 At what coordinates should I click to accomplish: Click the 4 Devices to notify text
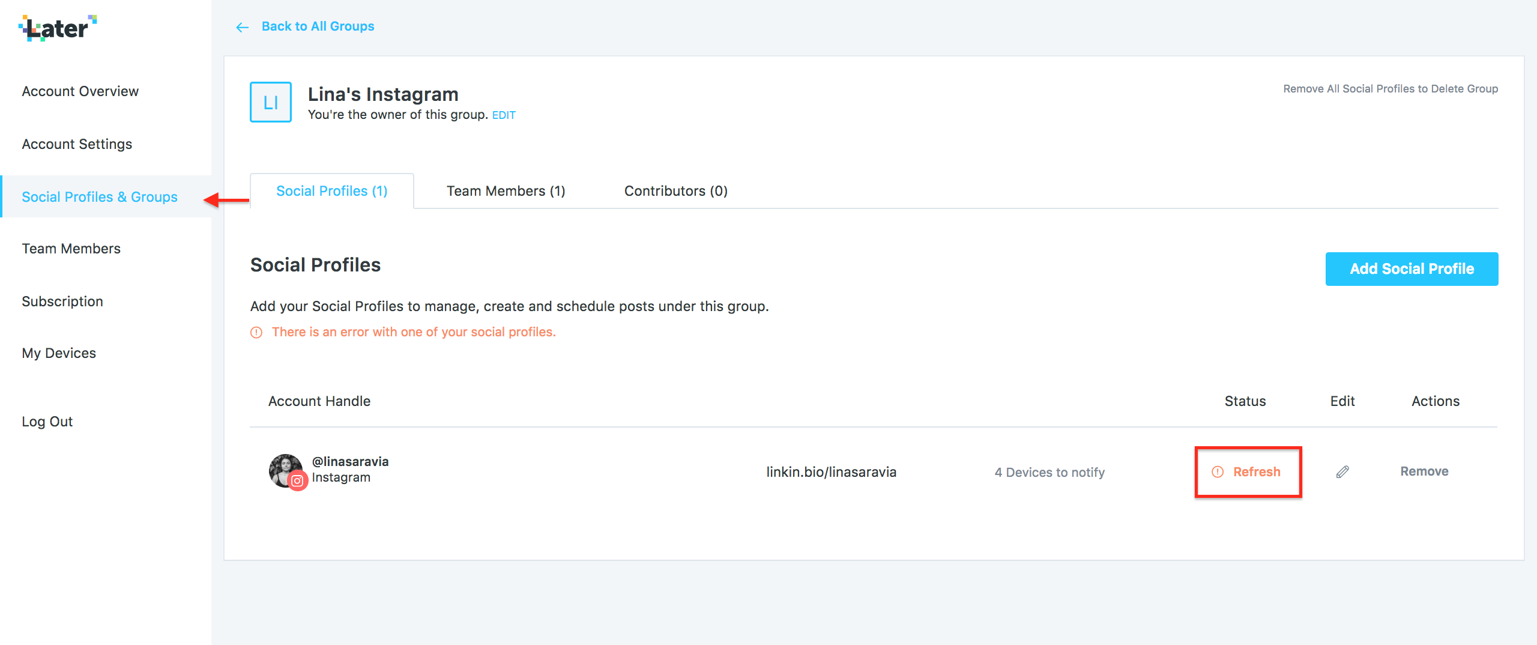[1049, 473]
